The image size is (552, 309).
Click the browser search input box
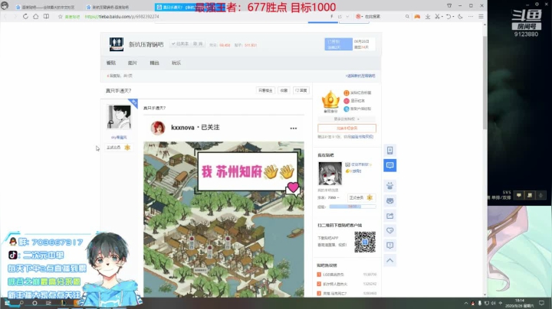pos(385,17)
